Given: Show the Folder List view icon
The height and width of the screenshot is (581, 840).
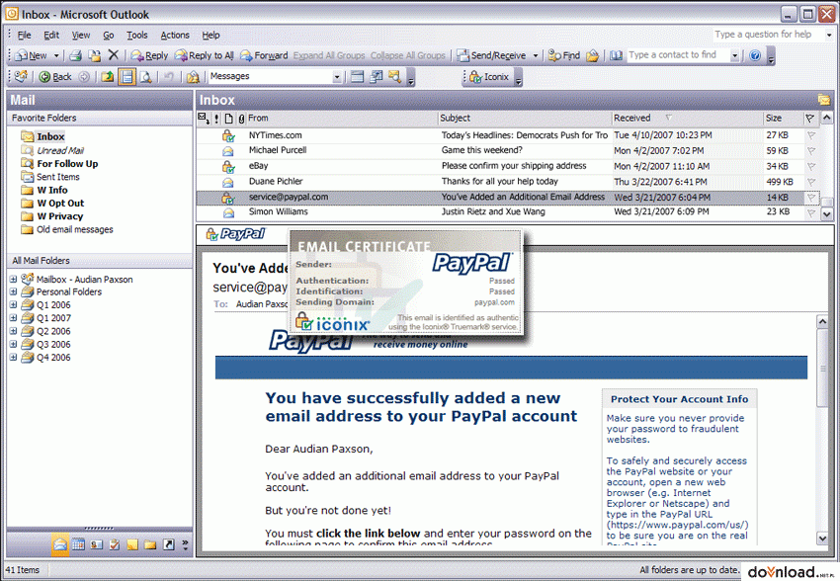Looking at the screenshot, I should (x=150, y=544).
